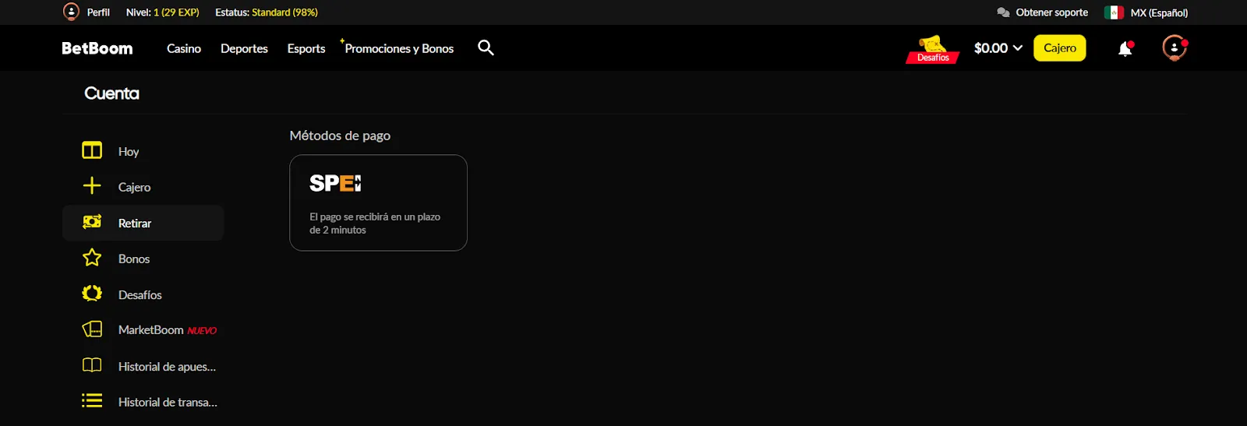Click the NUEVO badge next to MarketBoom

[202, 331]
